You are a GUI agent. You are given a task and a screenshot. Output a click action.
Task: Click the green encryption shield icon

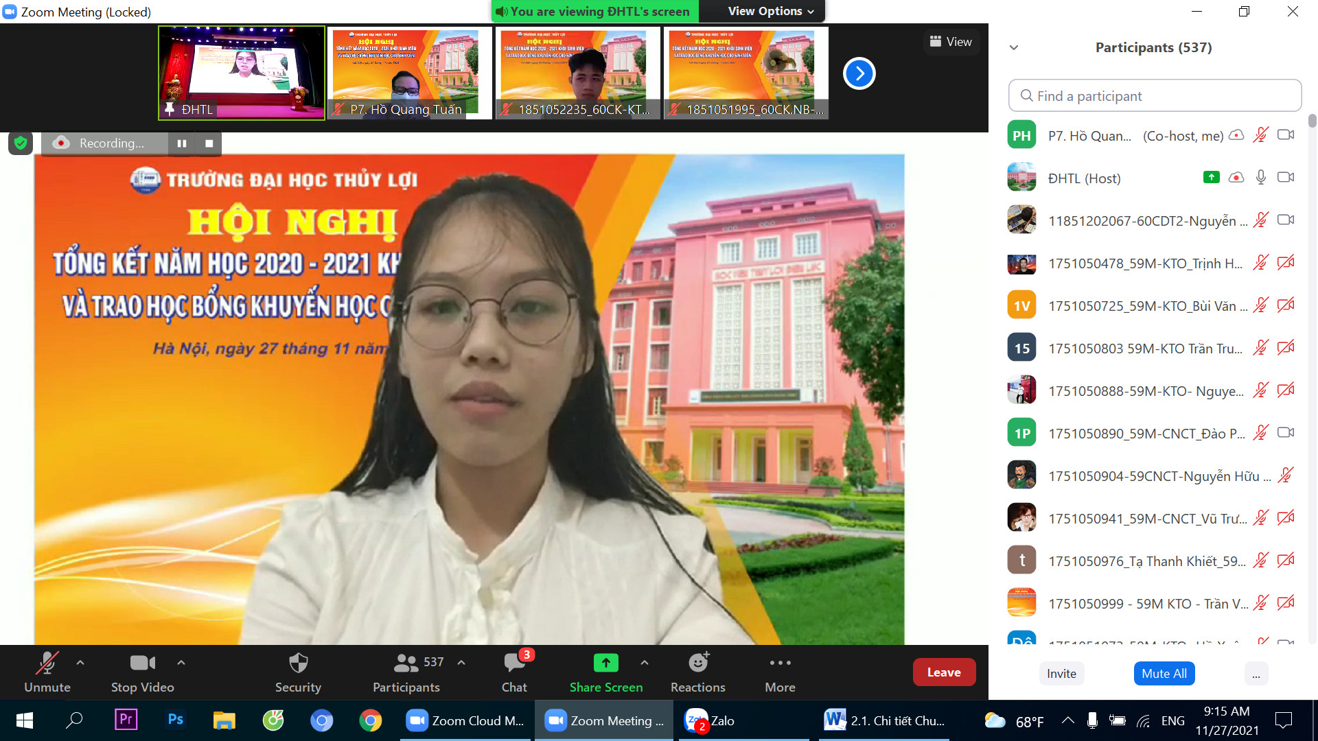pos(21,143)
